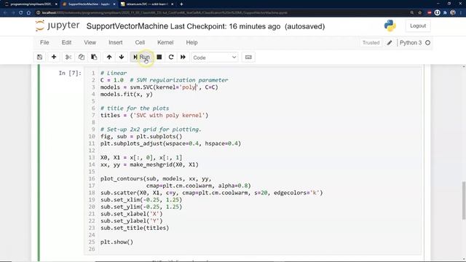The width and height of the screenshot is (466, 262).
Task: Copy selected cells icon
Action: [x=81, y=57]
